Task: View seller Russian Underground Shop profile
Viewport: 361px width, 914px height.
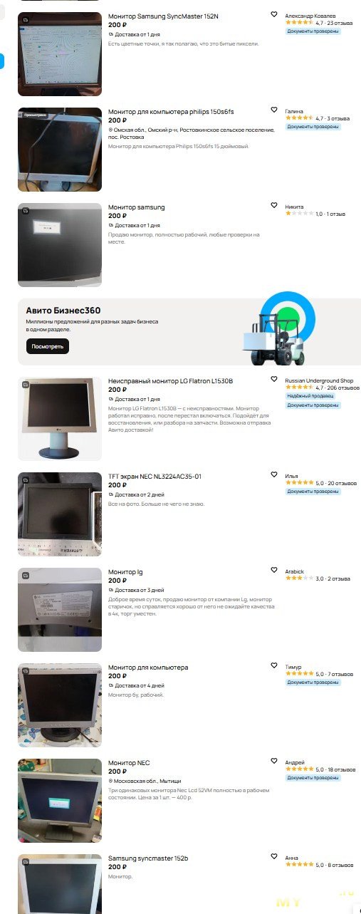Action: [319, 381]
